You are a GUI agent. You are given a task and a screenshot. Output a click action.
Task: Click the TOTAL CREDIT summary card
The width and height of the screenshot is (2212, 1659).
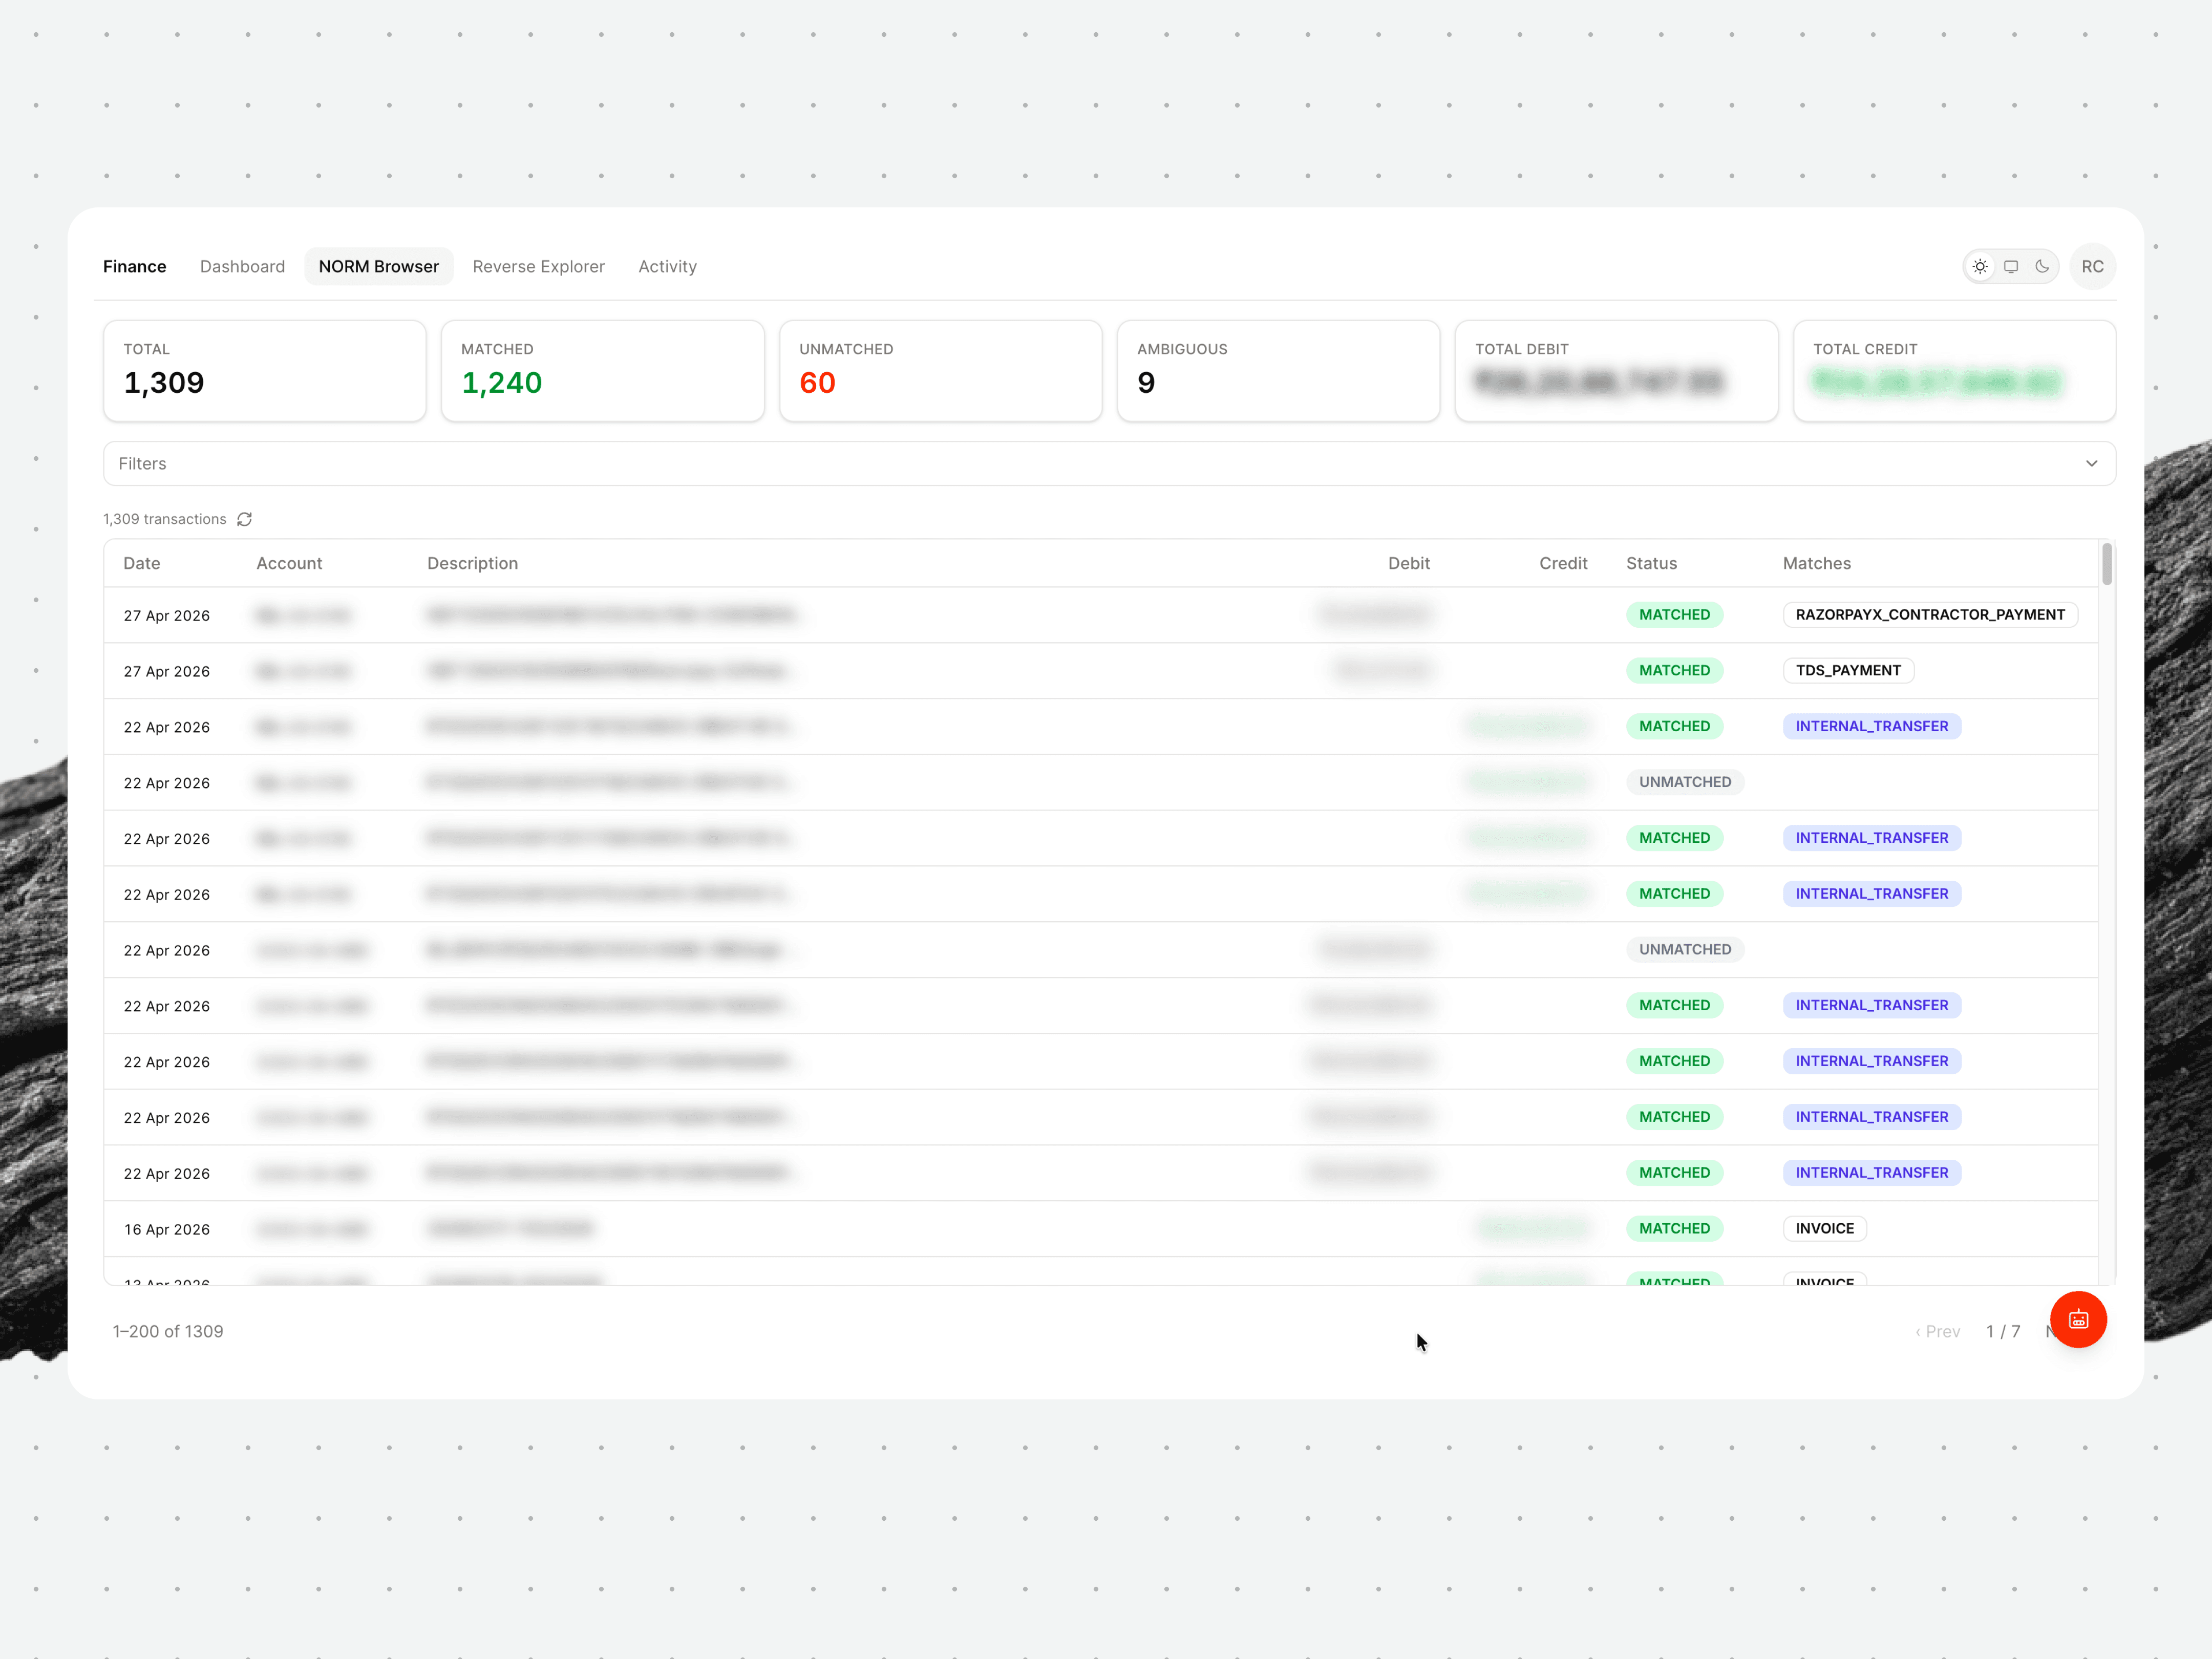tap(1954, 371)
